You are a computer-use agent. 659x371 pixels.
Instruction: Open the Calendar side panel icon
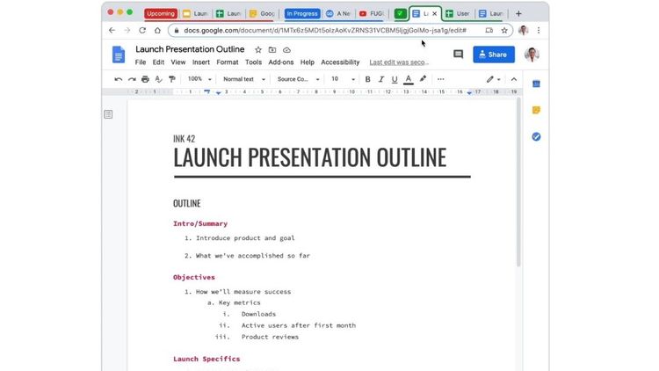coord(536,84)
